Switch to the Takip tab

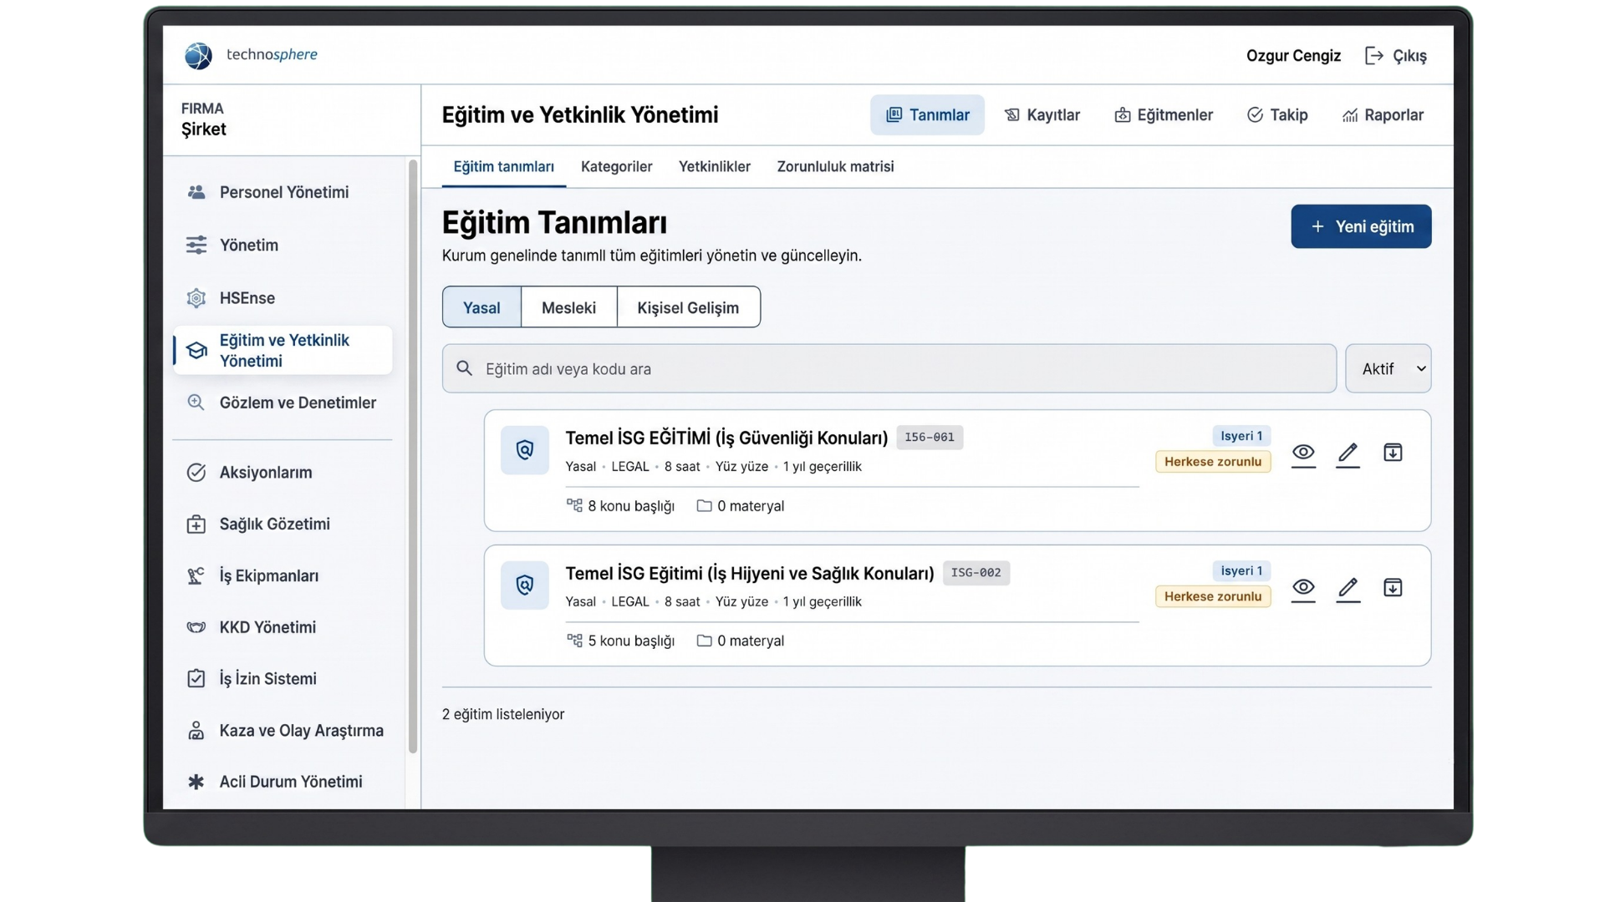1277,115
